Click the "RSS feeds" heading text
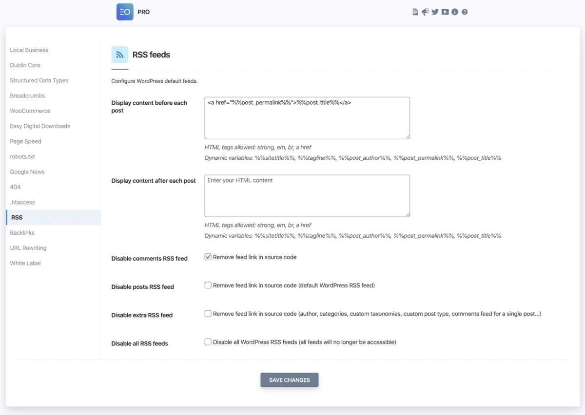Image resolution: width=585 pixels, height=415 pixels. (151, 55)
